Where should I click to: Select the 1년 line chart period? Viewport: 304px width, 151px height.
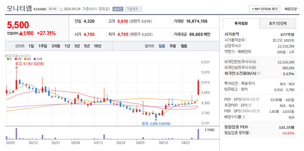67,46
